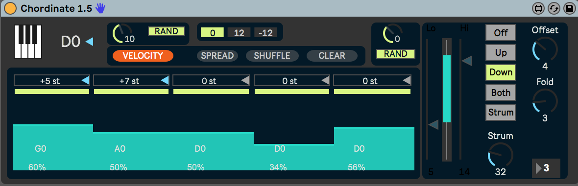
Task: Select the VELOCITY tab
Action: click(143, 56)
